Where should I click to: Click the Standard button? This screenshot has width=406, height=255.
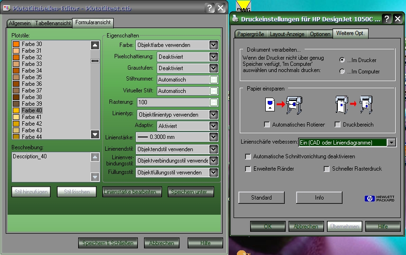pyautogui.click(x=262, y=198)
